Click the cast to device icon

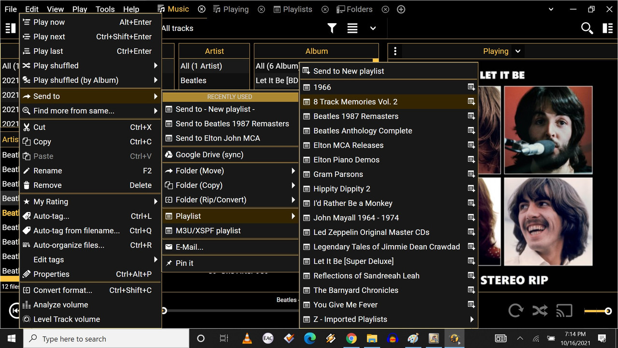564,311
